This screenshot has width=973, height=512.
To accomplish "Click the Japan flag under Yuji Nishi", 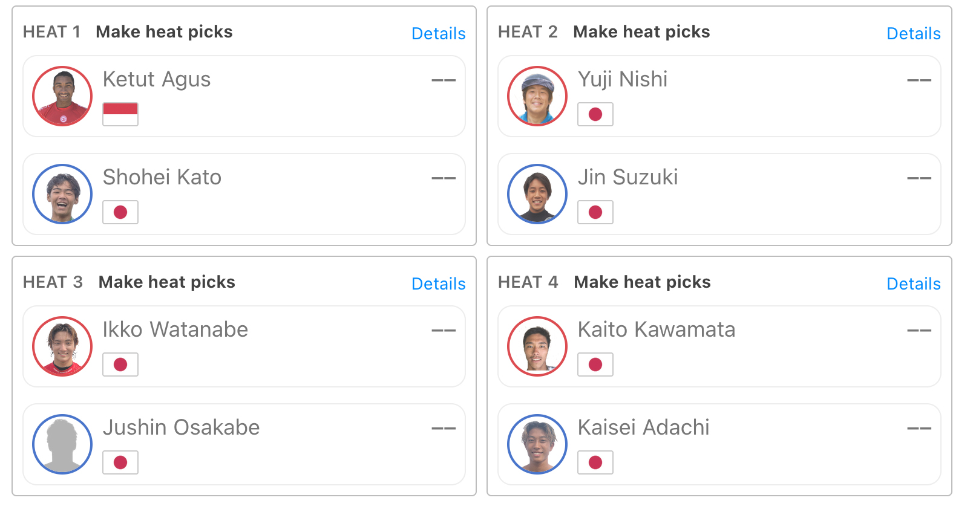I will pos(595,114).
